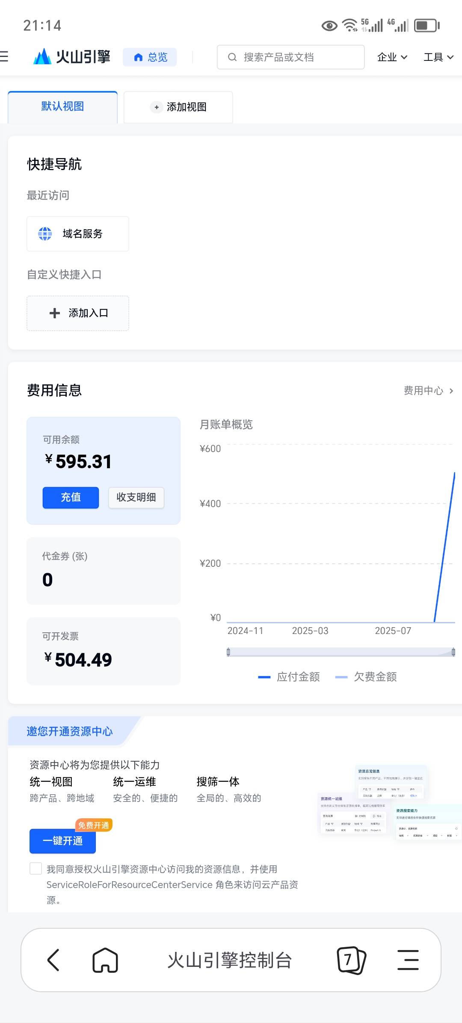
Task: Check the resource center authorization checkbox
Action: click(36, 868)
